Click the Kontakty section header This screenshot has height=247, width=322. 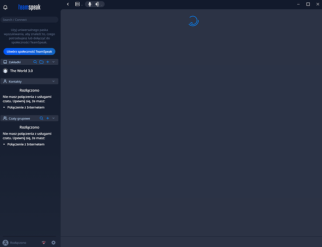click(x=29, y=82)
